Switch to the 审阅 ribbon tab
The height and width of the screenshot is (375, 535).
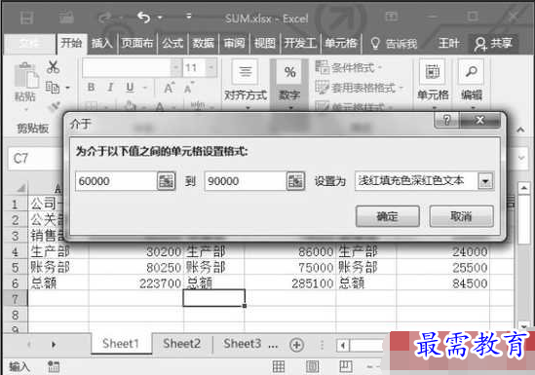234,43
